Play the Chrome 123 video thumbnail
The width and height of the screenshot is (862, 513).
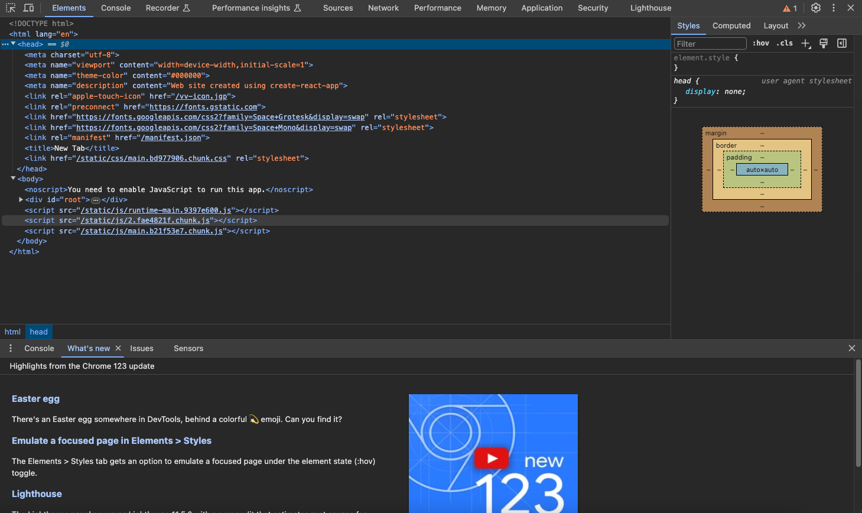pos(492,458)
